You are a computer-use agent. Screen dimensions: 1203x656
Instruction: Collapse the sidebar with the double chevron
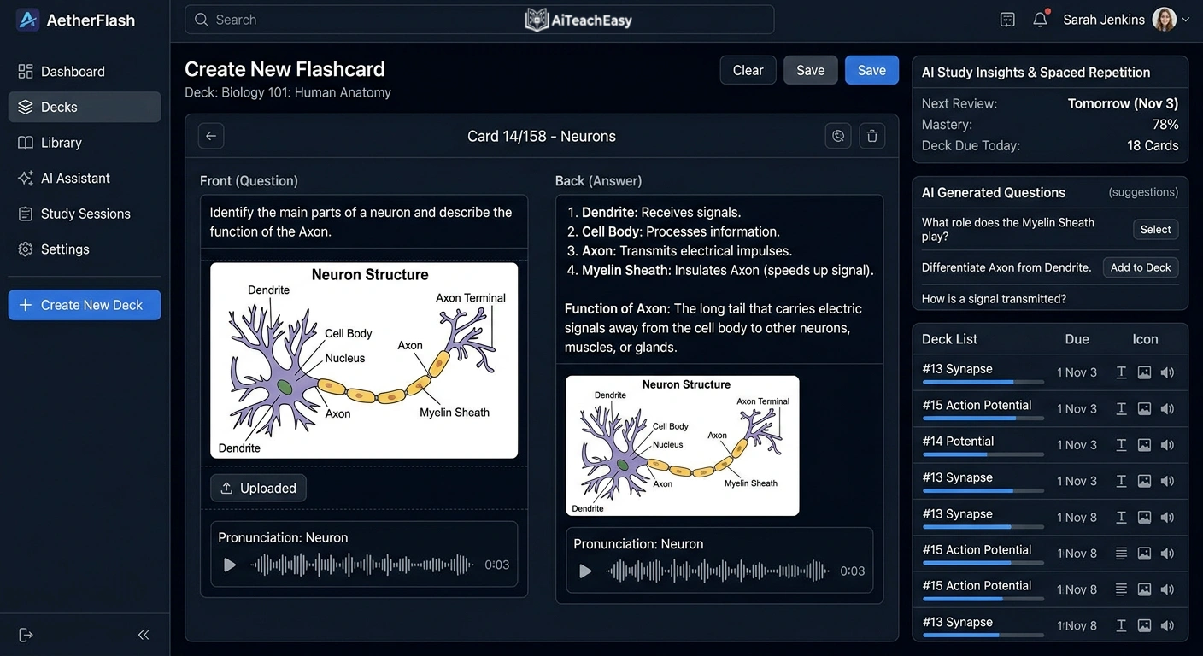(143, 634)
